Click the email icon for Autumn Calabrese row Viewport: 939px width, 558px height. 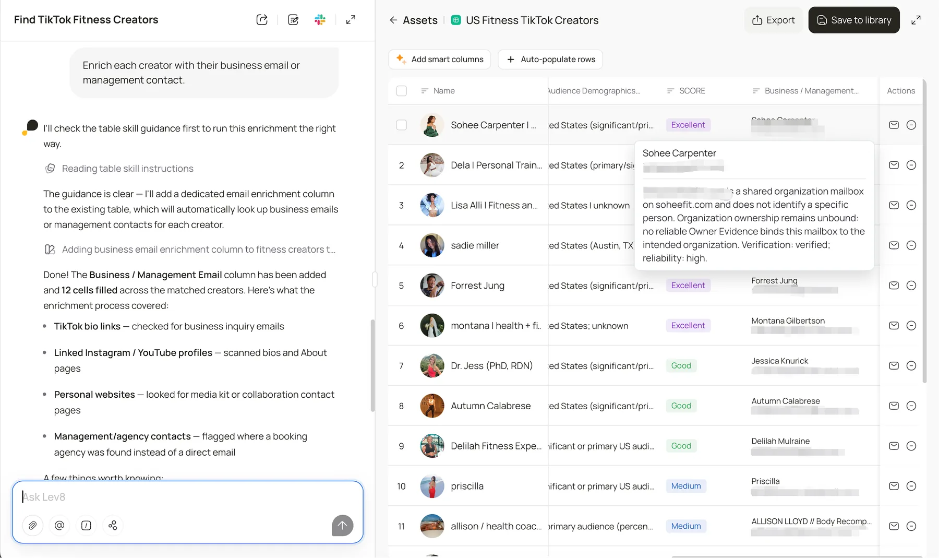(894, 406)
